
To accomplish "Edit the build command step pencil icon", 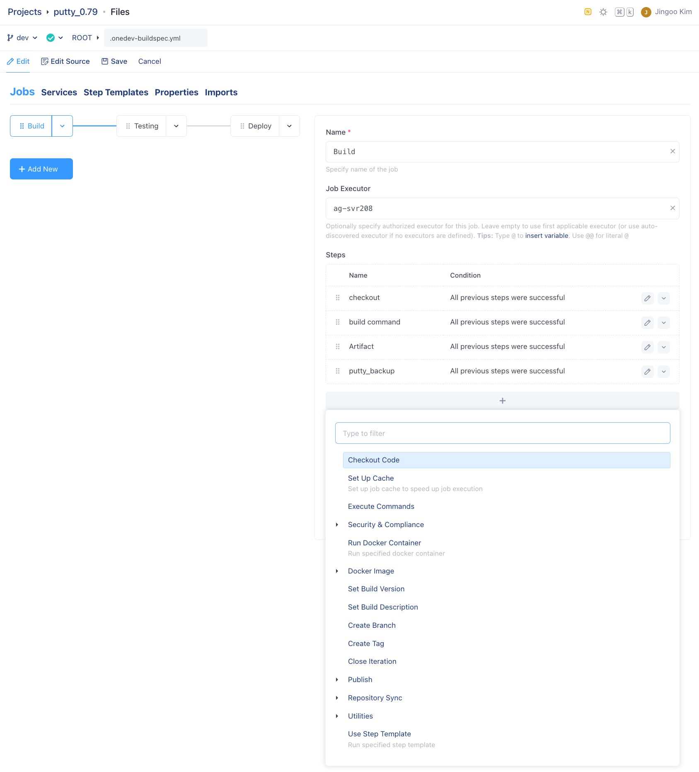I will tap(647, 322).
